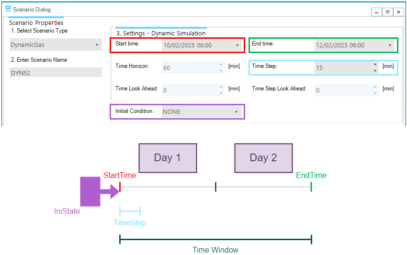Select the Scenario Properties tab header
Viewport: 407px width, 255px height.
point(36,22)
